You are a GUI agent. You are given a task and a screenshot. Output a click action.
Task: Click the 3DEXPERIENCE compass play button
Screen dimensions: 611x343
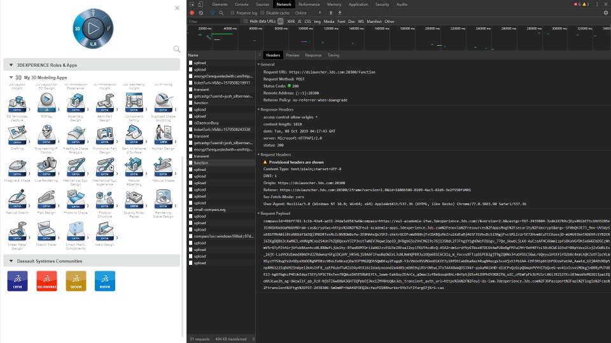(x=93, y=29)
